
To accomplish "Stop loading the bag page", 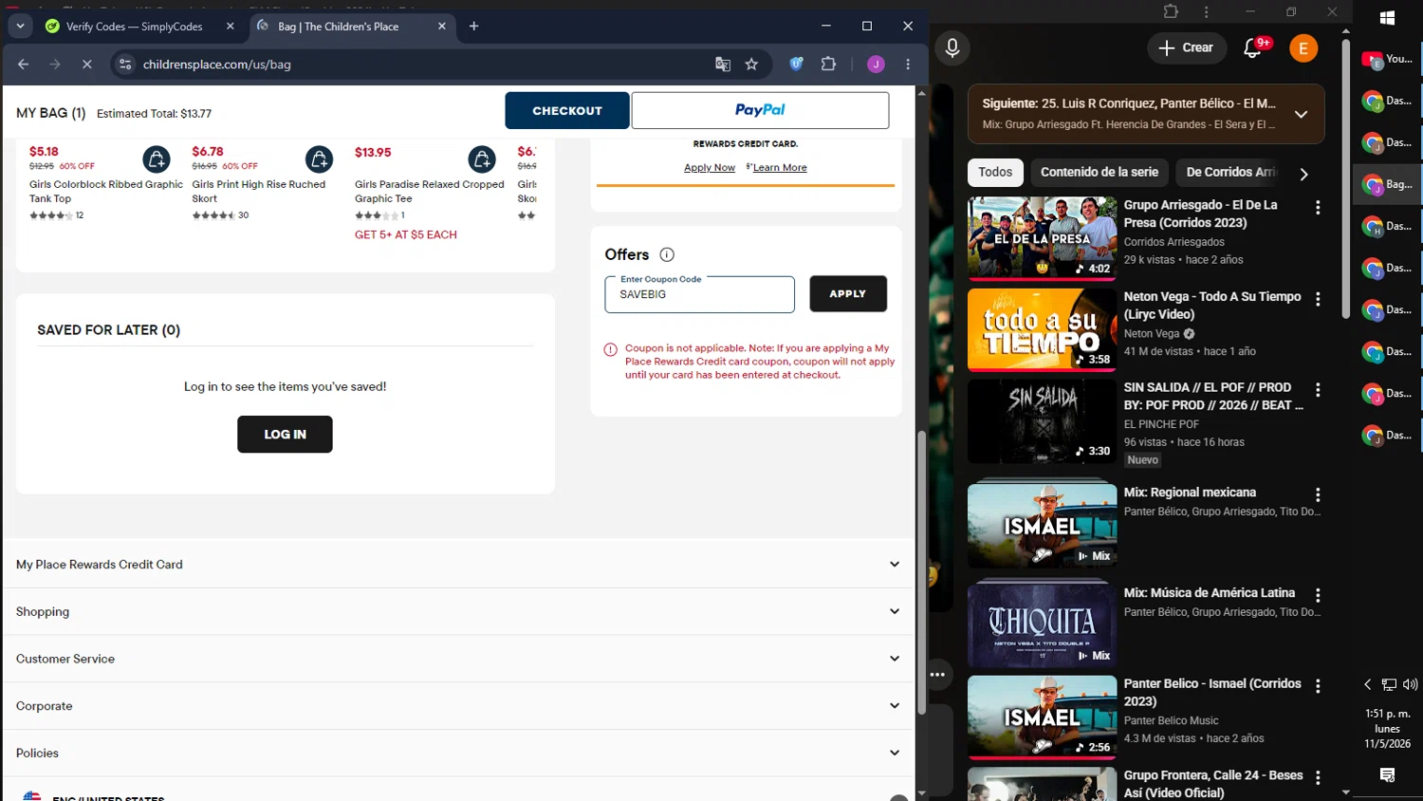I will (86, 65).
